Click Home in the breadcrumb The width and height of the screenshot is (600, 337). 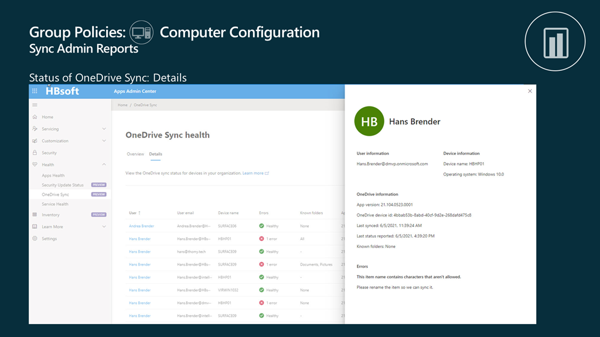tap(122, 105)
